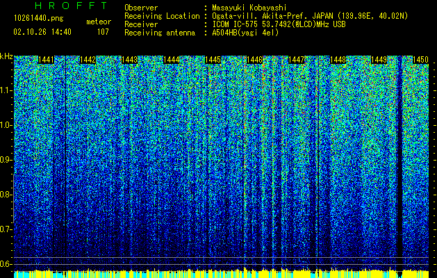Click the 1442 time marker
The height and width of the screenshot is (278, 437).
(88, 60)
